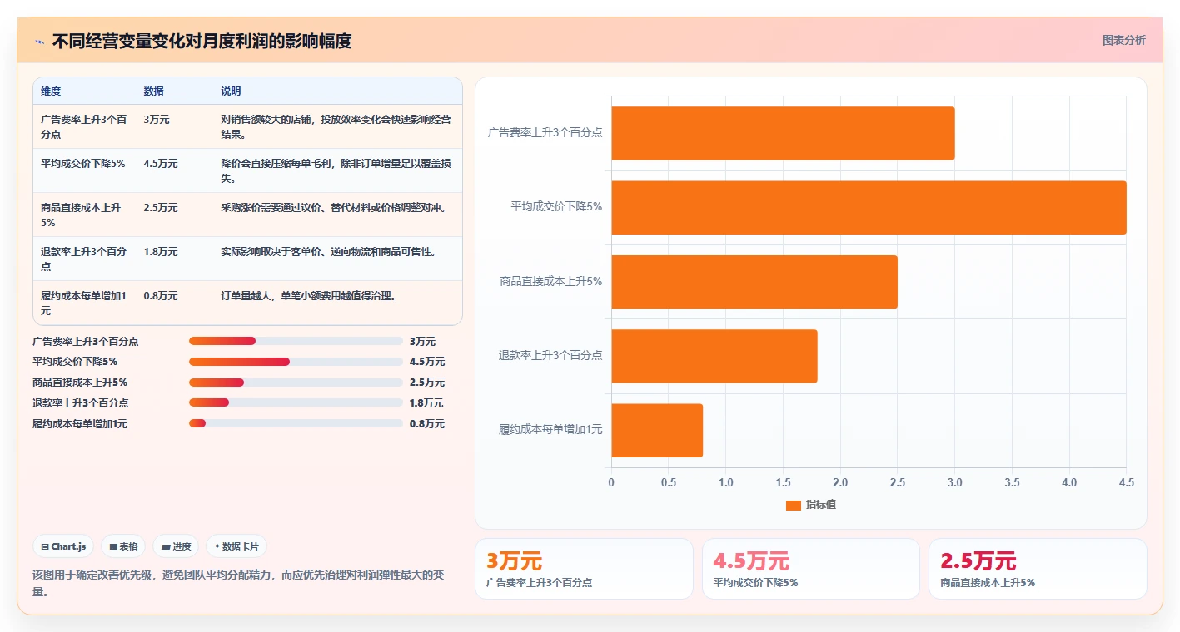1180x632 pixels.
Task: Click the 指标值 legend label text
Action: pyautogui.click(x=821, y=505)
